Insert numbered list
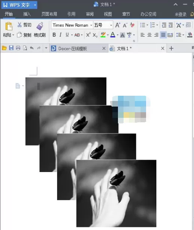Image resolution: width=194 pixels, height=230 pixels. point(152,25)
